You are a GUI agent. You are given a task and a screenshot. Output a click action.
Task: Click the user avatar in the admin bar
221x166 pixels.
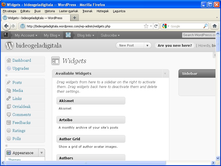[x=6, y=35]
